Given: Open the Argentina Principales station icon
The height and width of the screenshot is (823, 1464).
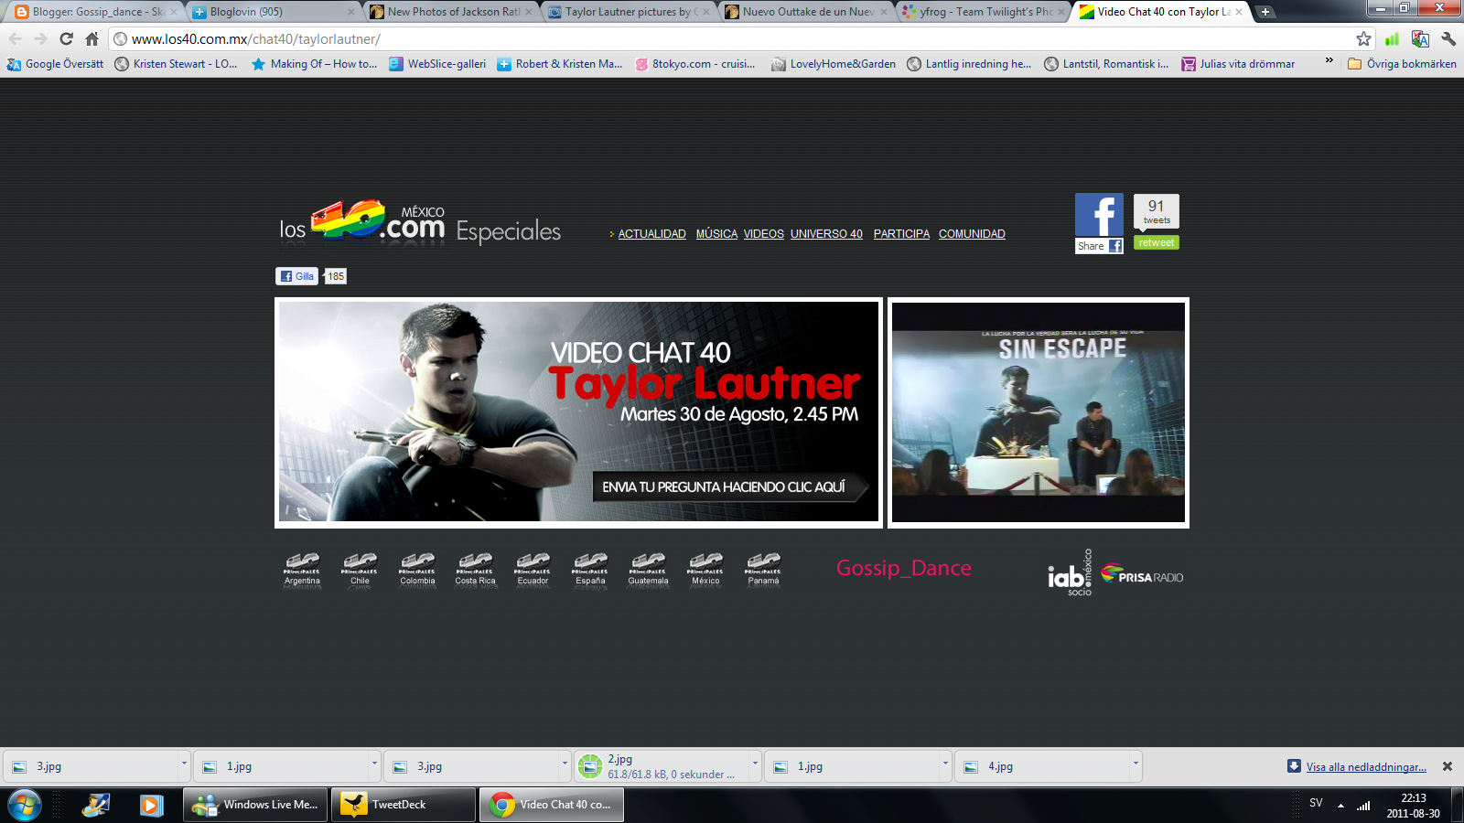Looking at the screenshot, I should (x=302, y=569).
